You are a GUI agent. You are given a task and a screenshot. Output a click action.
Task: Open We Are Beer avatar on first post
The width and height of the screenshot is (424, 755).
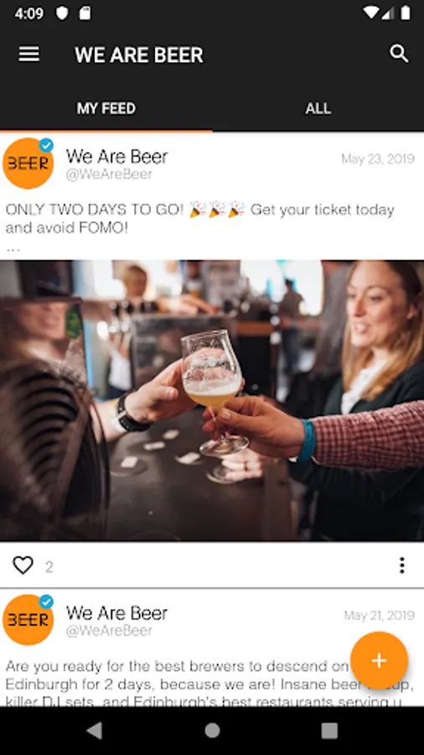pyautogui.click(x=28, y=164)
